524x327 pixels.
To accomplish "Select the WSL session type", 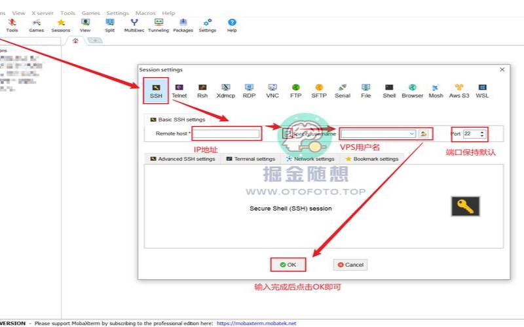I will (482, 91).
